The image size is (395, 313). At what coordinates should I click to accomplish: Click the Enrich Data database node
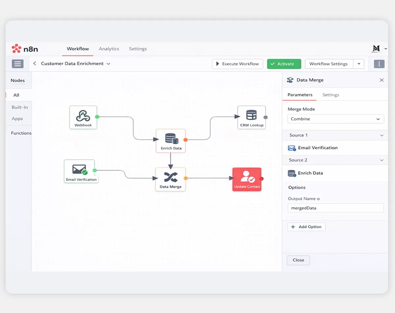171,141
